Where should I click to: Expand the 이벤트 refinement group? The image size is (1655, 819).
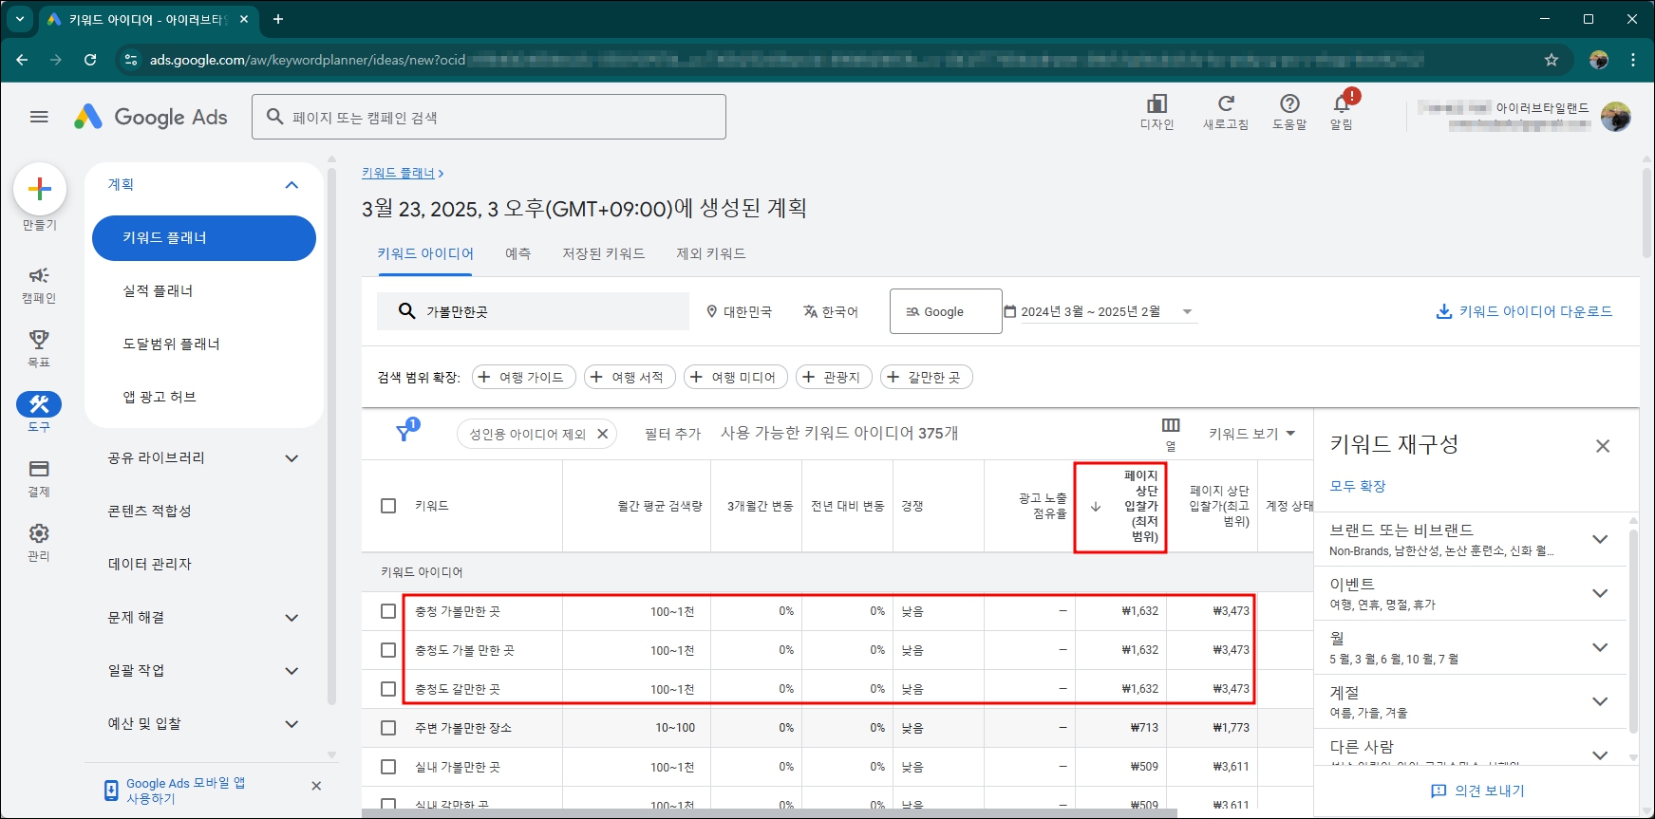pyautogui.click(x=1600, y=593)
